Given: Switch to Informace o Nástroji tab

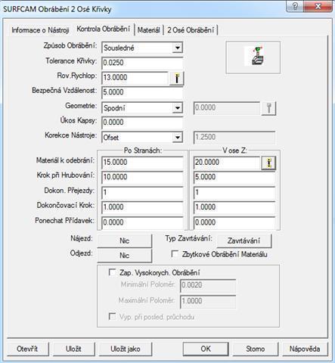Looking at the screenshot, I should 40,30.
